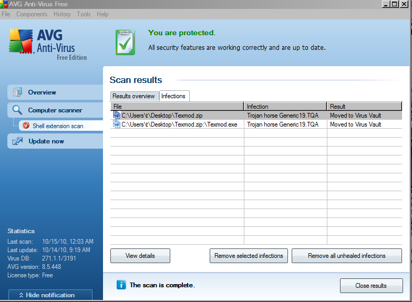Image resolution: width=412 pixels, height=302 pixels.
Task: Close the AVG Anti-Virus window
Action: (x=404, y=4)
